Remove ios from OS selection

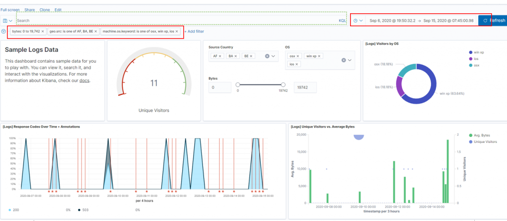coord(297,64)
